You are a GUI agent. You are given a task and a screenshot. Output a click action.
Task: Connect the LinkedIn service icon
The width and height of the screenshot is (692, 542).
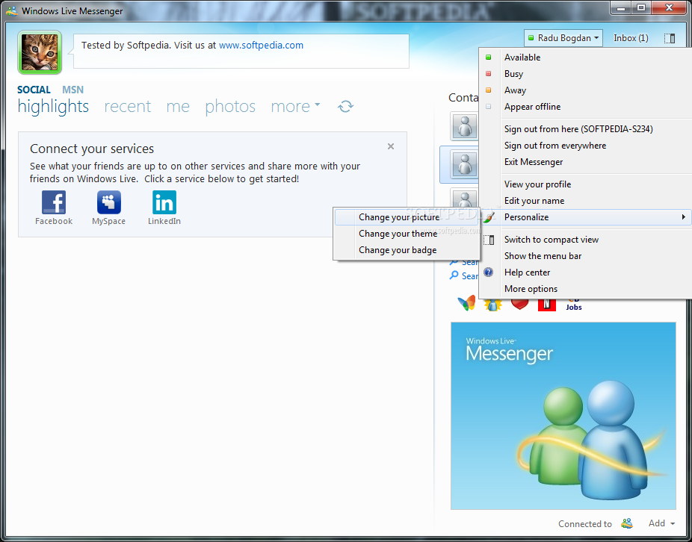pyautogui.click(x=164, y=202)
